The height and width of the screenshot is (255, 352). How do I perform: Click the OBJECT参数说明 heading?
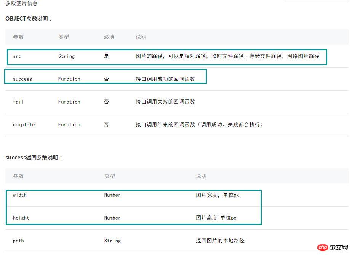point(29,19)
